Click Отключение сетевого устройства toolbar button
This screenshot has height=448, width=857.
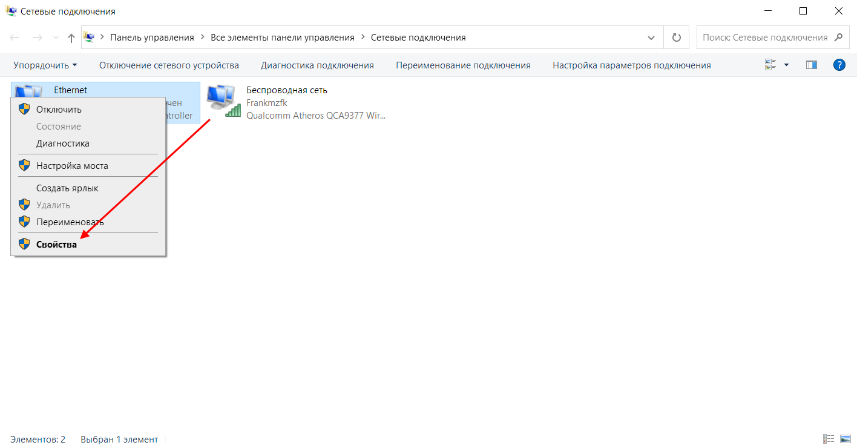point(169,65)
